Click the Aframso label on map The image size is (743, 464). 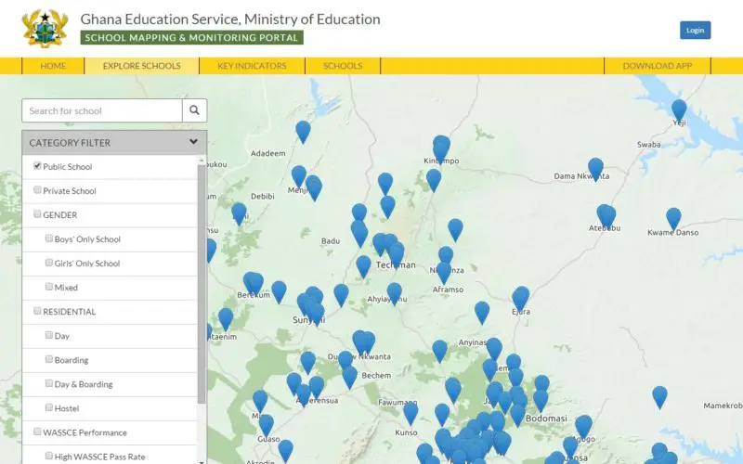click(448, 290)
